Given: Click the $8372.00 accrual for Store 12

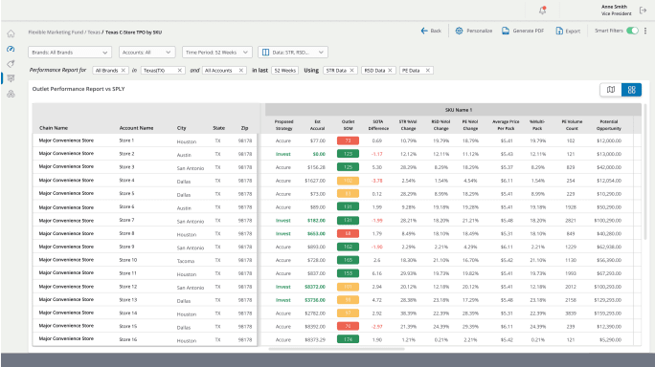Looking at the screenshot, I should [x=315, y=287].
